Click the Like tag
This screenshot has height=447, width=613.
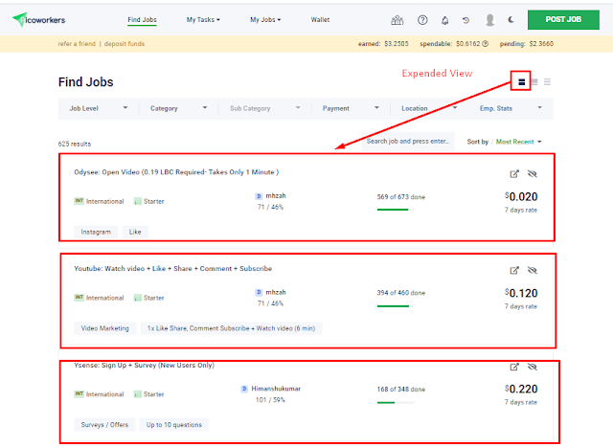click(135, 232)
